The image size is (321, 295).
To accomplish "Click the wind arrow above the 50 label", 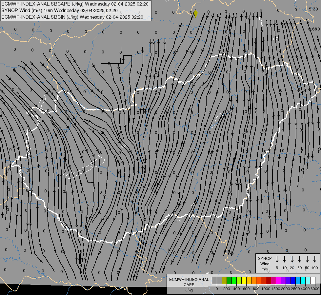I will pyautogui.click(x=307, y=259).
